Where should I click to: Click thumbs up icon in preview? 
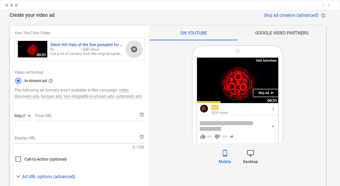(x=203, y=136)
